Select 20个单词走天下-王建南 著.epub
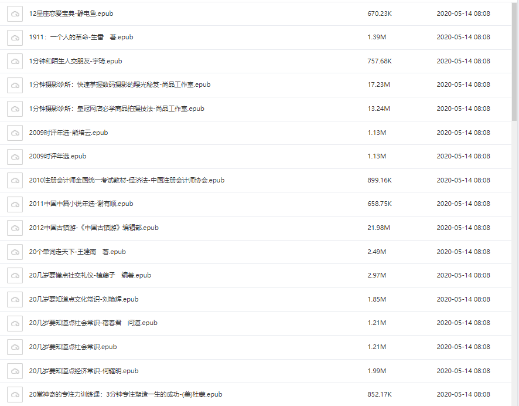Viewport: 519px width, 406px height. [77, 252]
